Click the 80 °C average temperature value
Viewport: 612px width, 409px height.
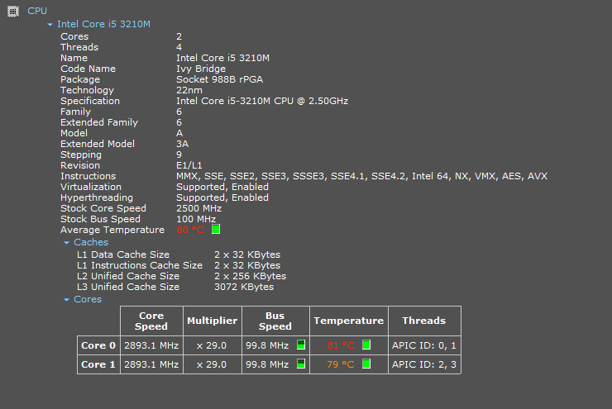[190, 230]
